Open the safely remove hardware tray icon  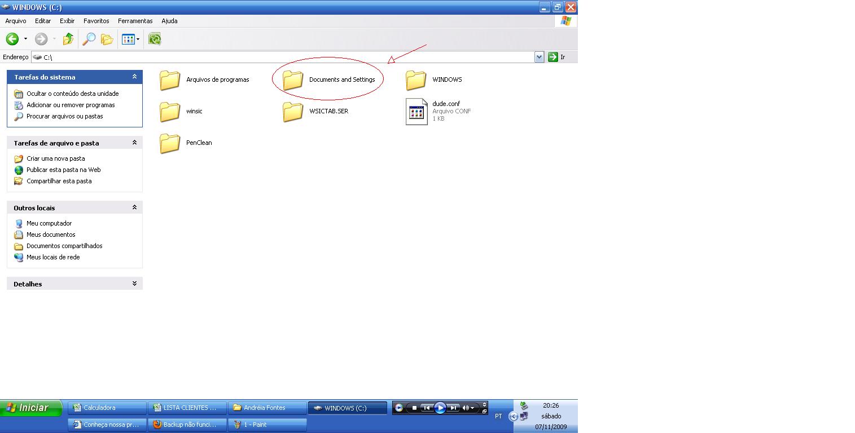coord(523,405)
